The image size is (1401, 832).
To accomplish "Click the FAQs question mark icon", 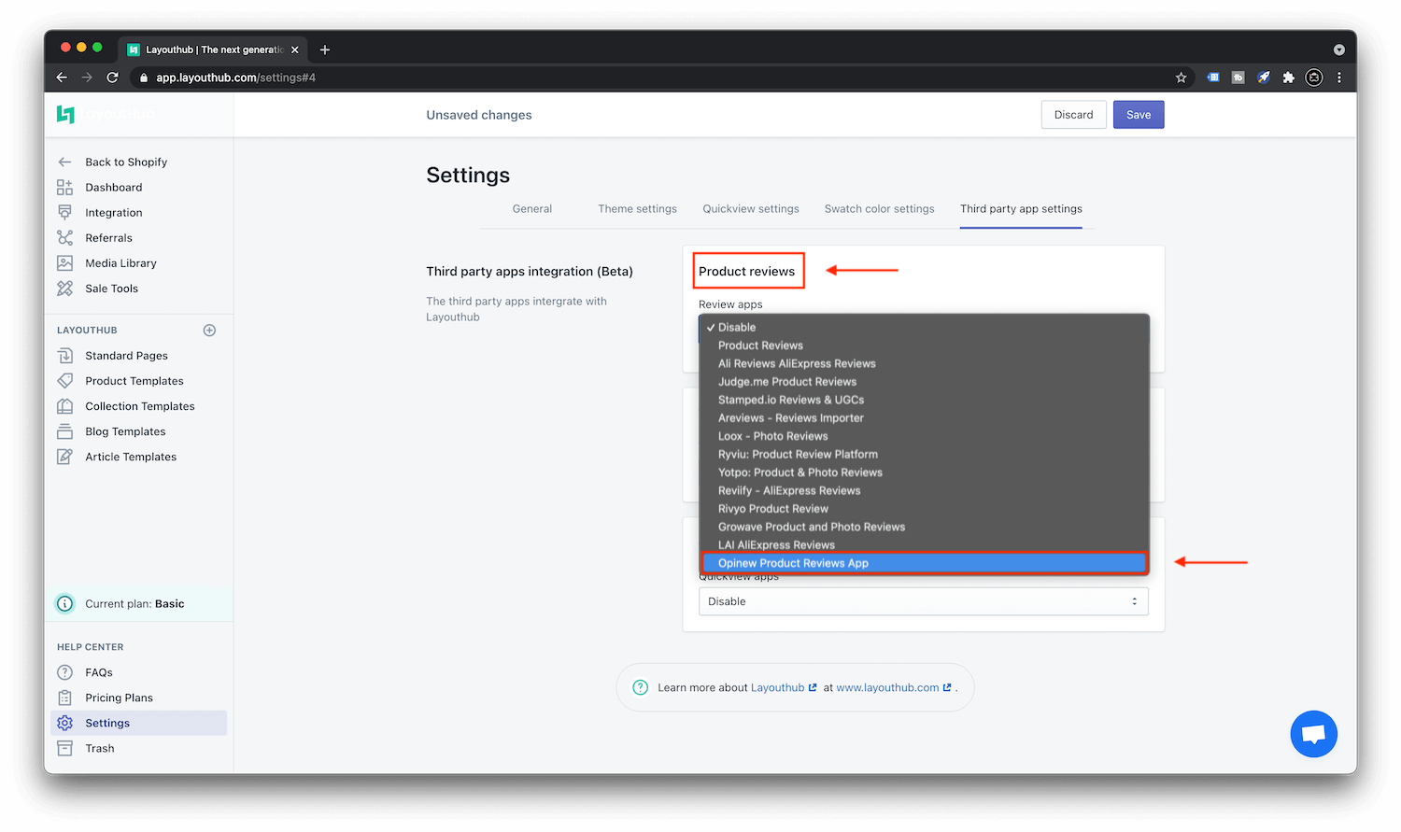I will click(64, 671).
